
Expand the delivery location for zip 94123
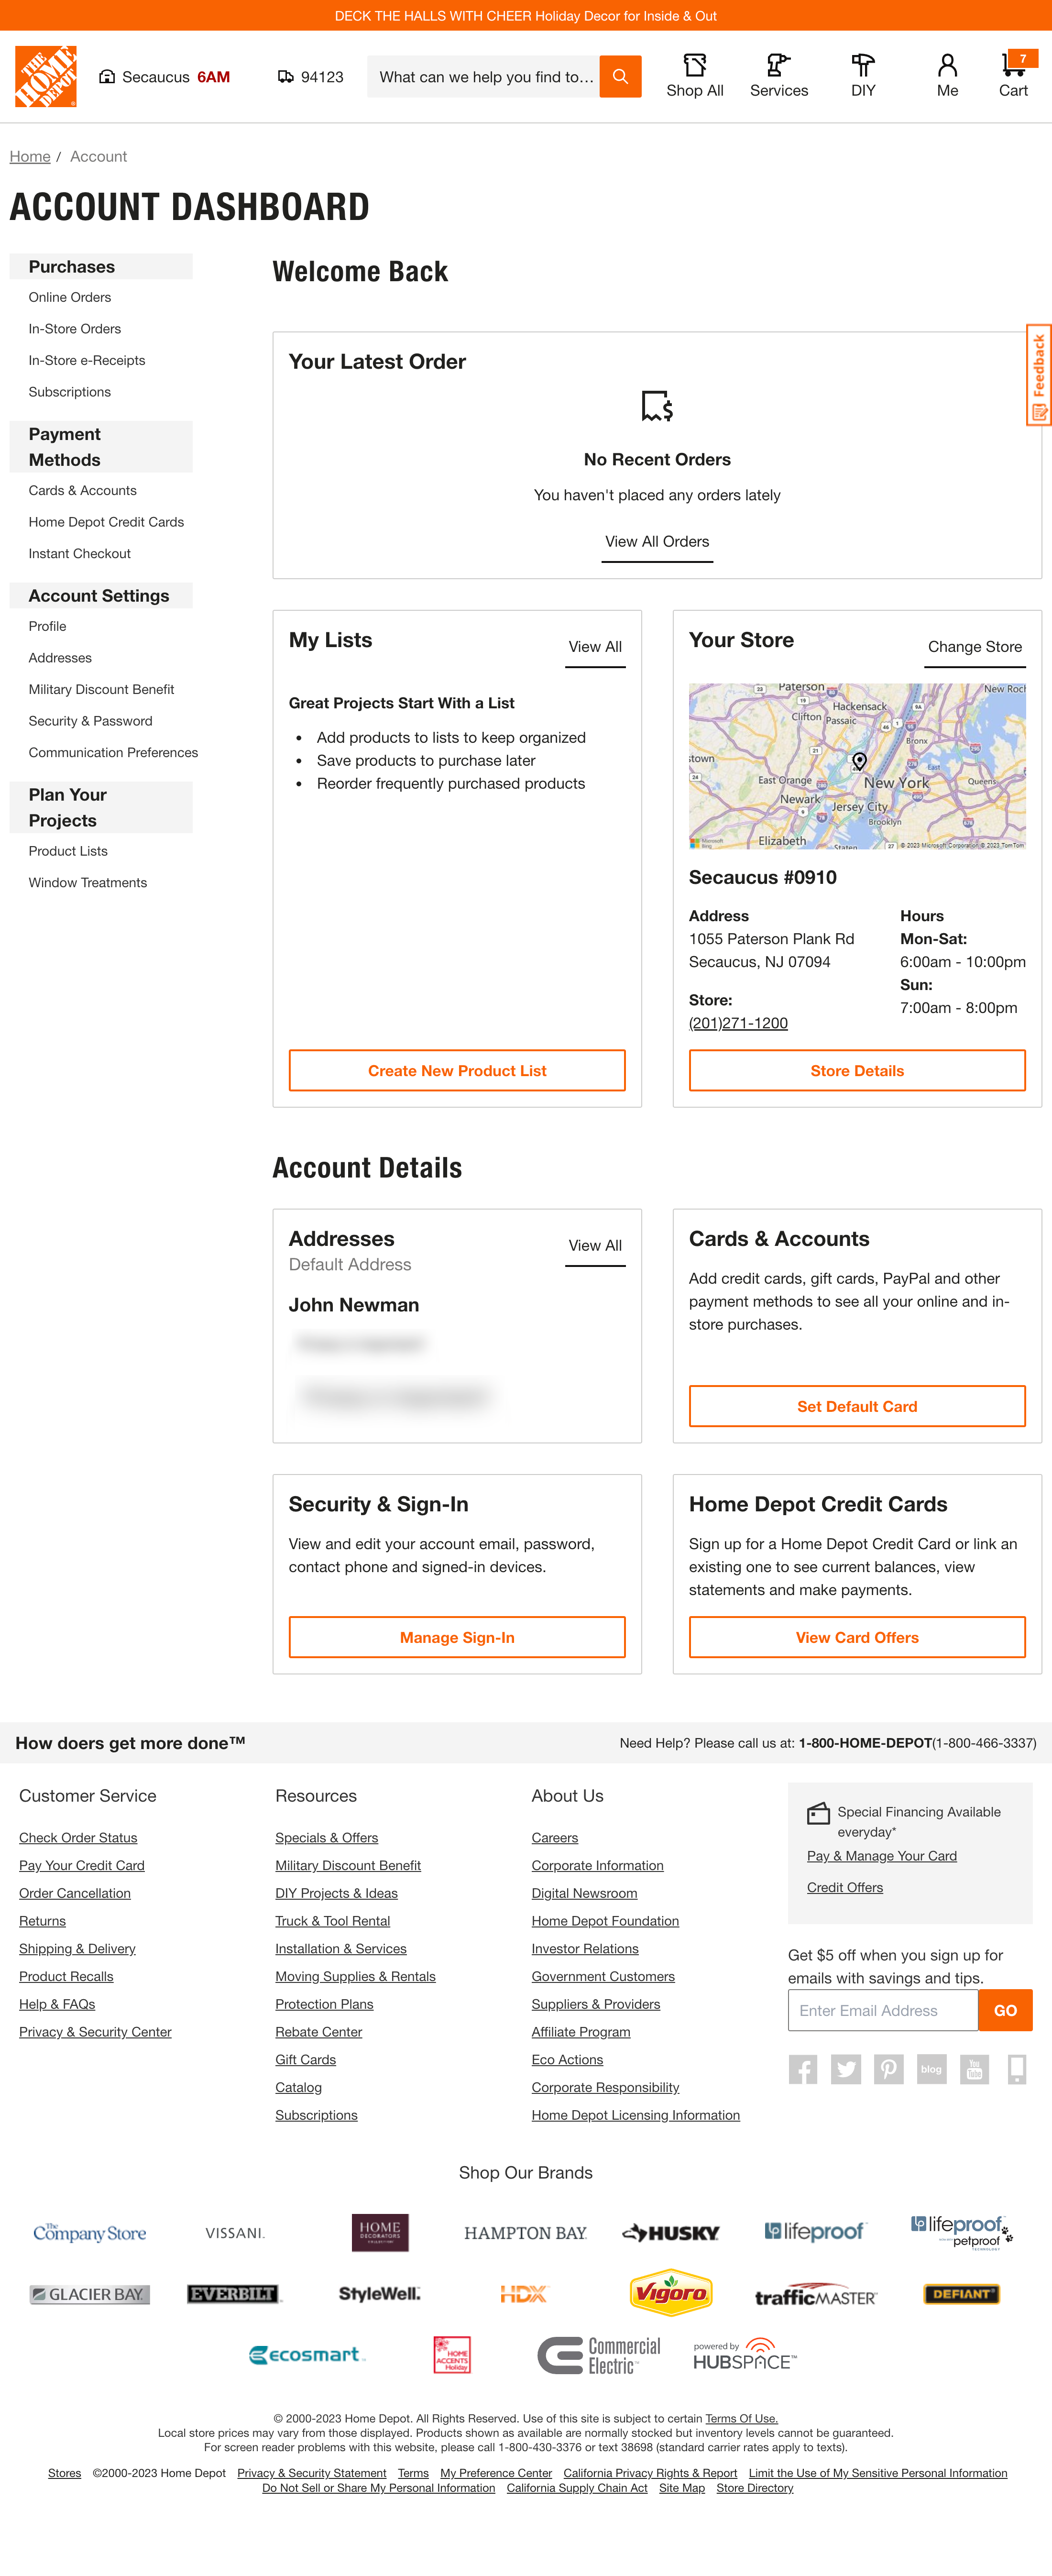(309, 76)
